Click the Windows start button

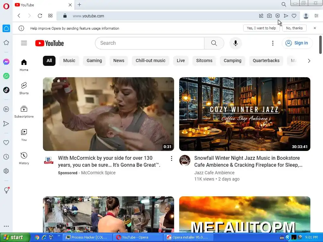(x=15, y=237)
